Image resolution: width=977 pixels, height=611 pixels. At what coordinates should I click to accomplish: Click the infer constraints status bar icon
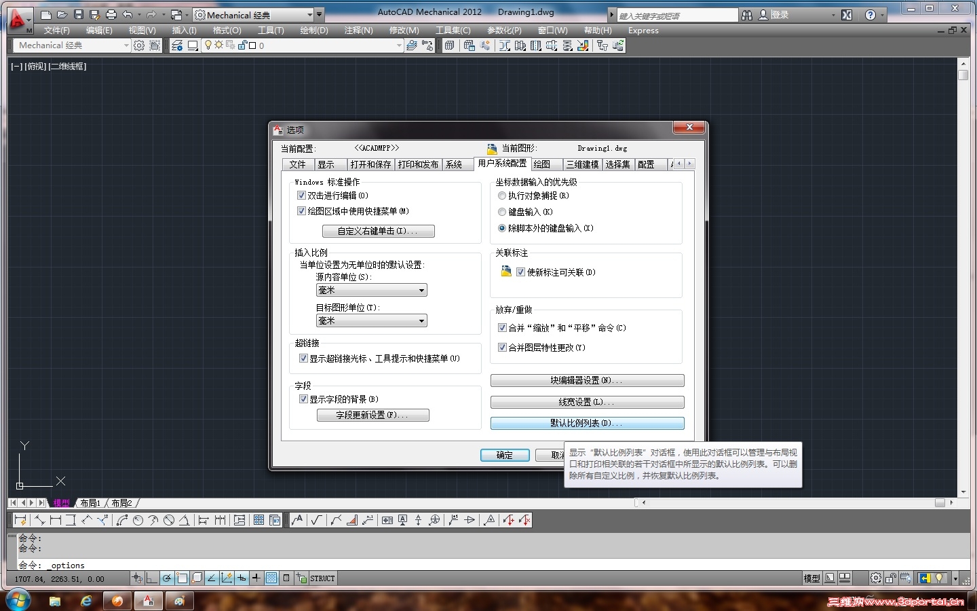137,578
